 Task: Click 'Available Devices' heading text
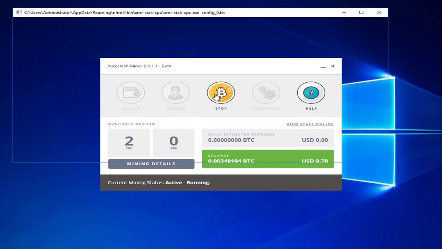pyautogui.click(x=131, y=124)
